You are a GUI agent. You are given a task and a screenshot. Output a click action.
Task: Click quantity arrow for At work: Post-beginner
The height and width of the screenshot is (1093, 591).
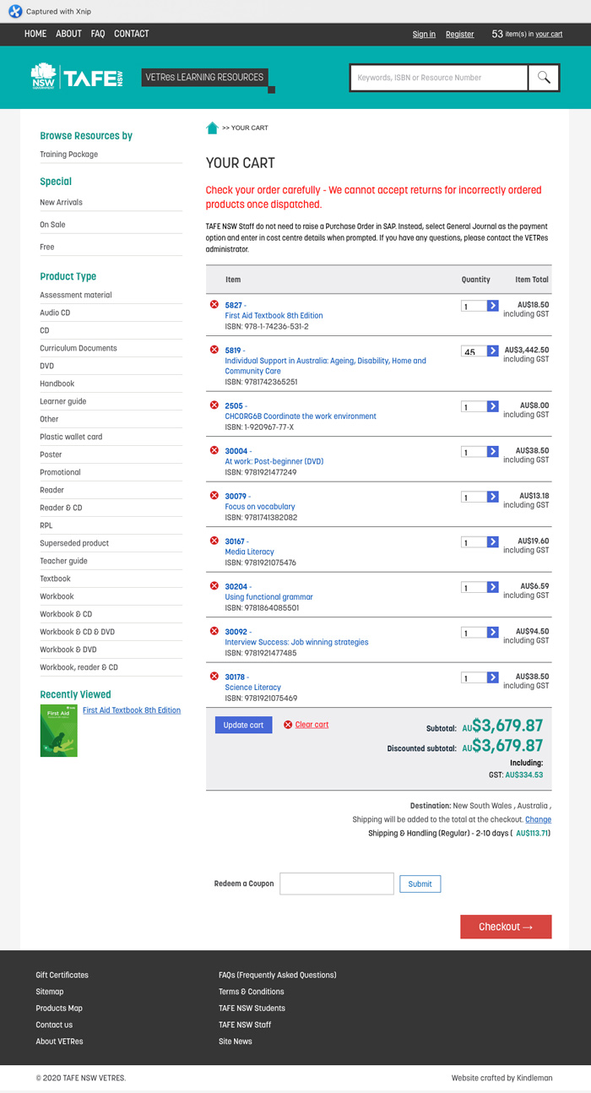pyautogui.click(x=493, y=452)
